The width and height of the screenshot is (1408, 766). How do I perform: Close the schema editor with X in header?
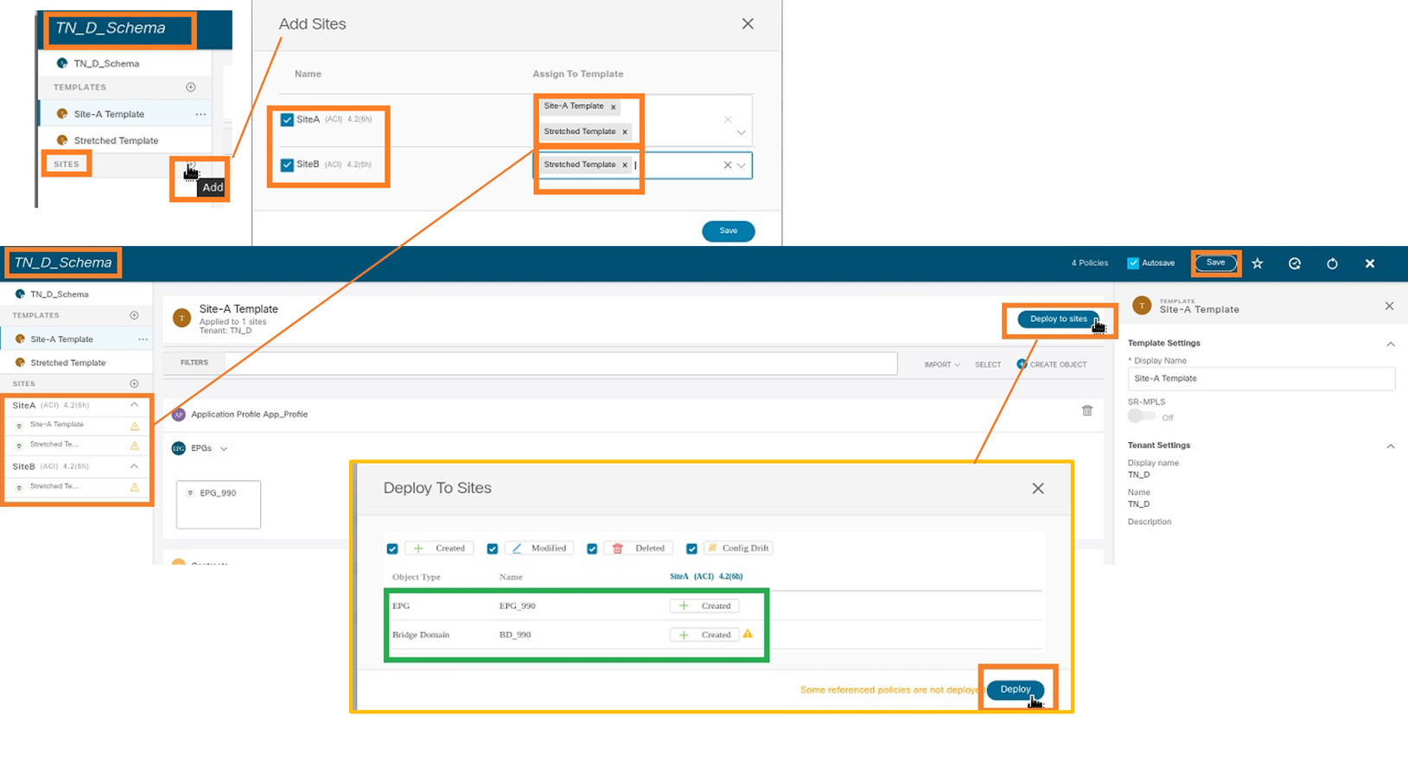[x=1370, y=263]
